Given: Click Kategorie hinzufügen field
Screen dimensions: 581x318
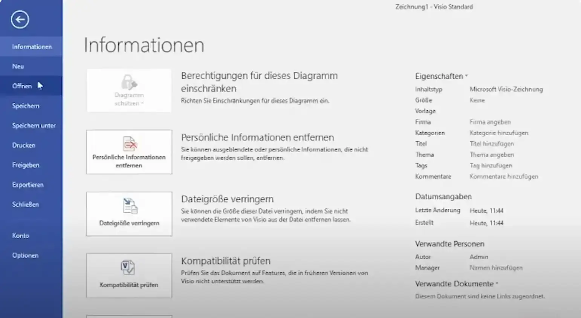Looking at the screenshot, I should click(x=498, y=133).
